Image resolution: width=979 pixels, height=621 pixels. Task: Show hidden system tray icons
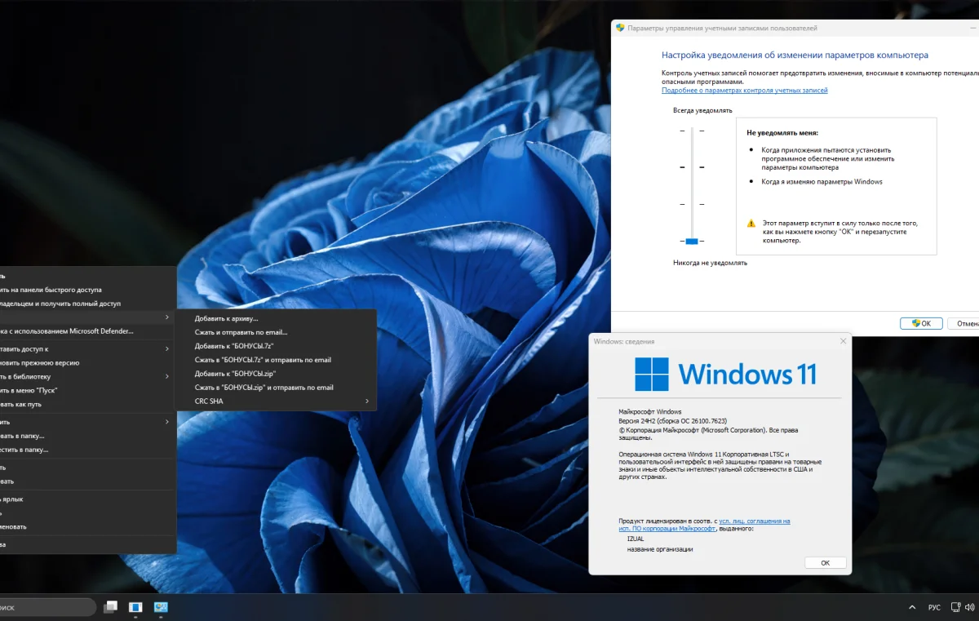[912, 608]
